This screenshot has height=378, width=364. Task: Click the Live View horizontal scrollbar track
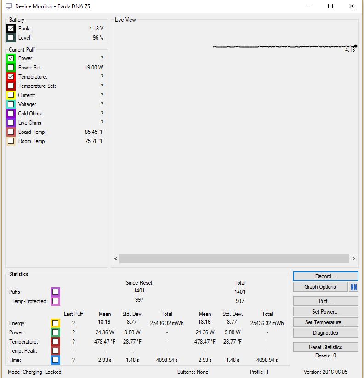coord(234,259)
